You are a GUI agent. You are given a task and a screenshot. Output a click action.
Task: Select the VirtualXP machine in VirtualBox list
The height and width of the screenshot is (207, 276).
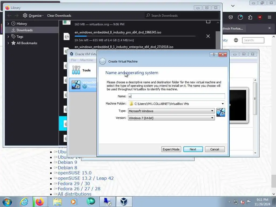(x=83, y=85)
